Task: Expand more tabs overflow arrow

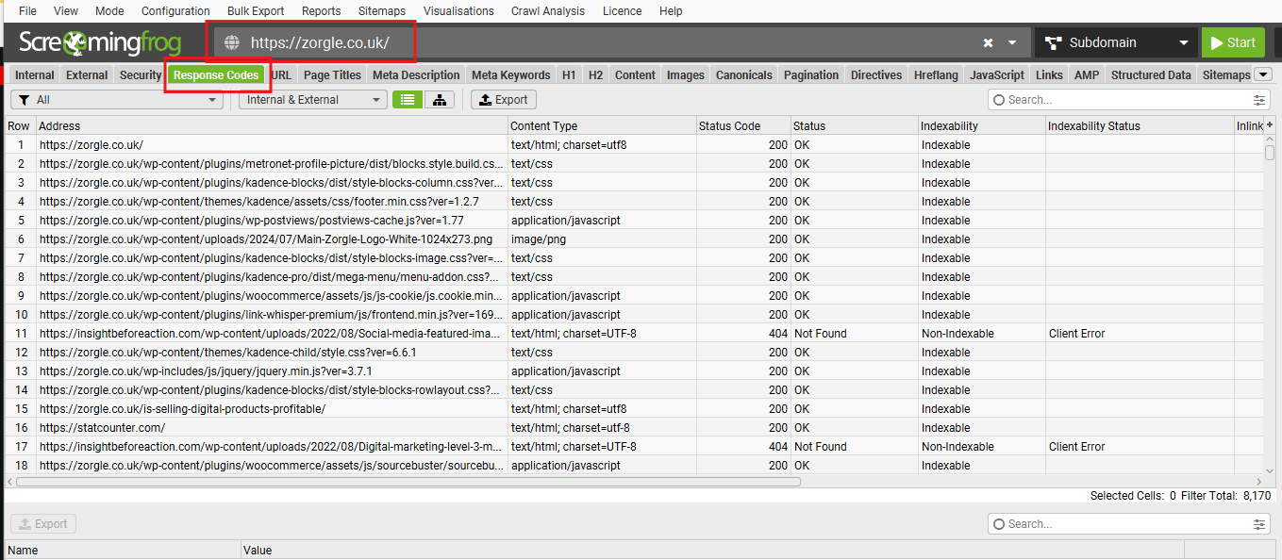Action: (1263, 74)
